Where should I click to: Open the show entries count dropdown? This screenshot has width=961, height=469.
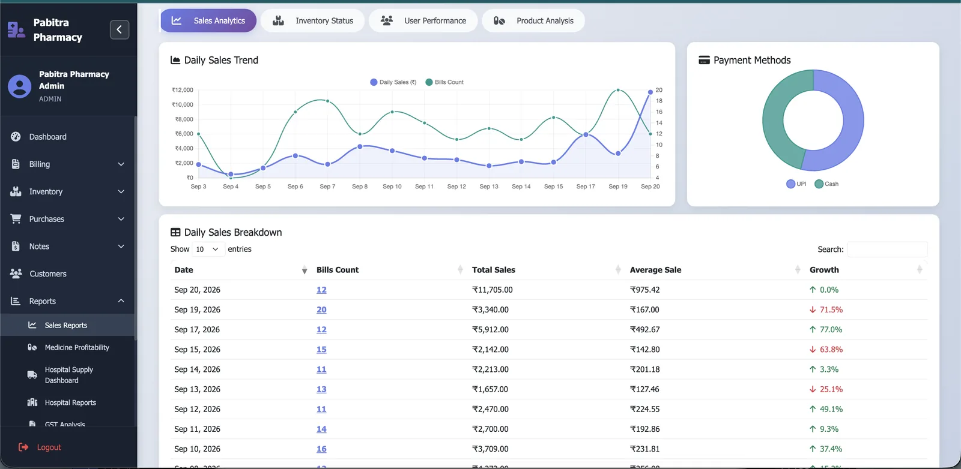[207, 249]
